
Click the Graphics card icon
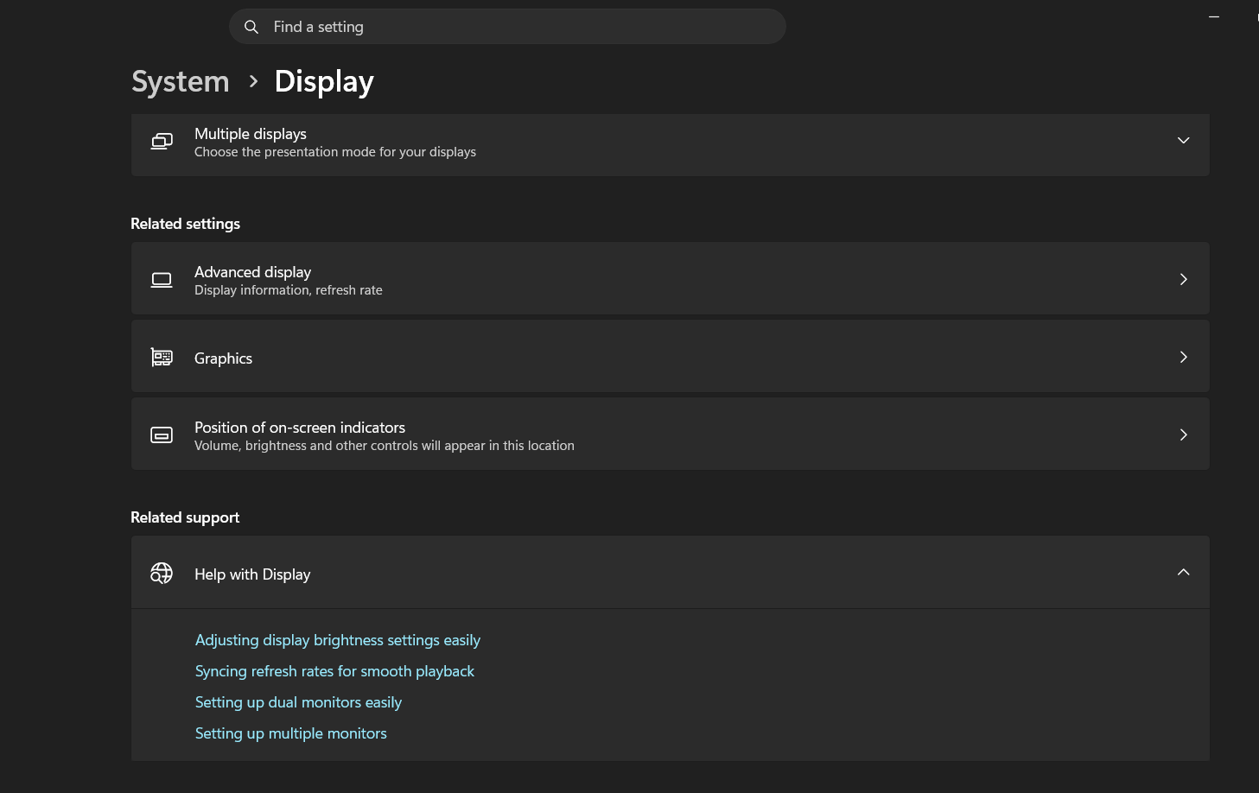pyautogui.click(x=162, y=358)
